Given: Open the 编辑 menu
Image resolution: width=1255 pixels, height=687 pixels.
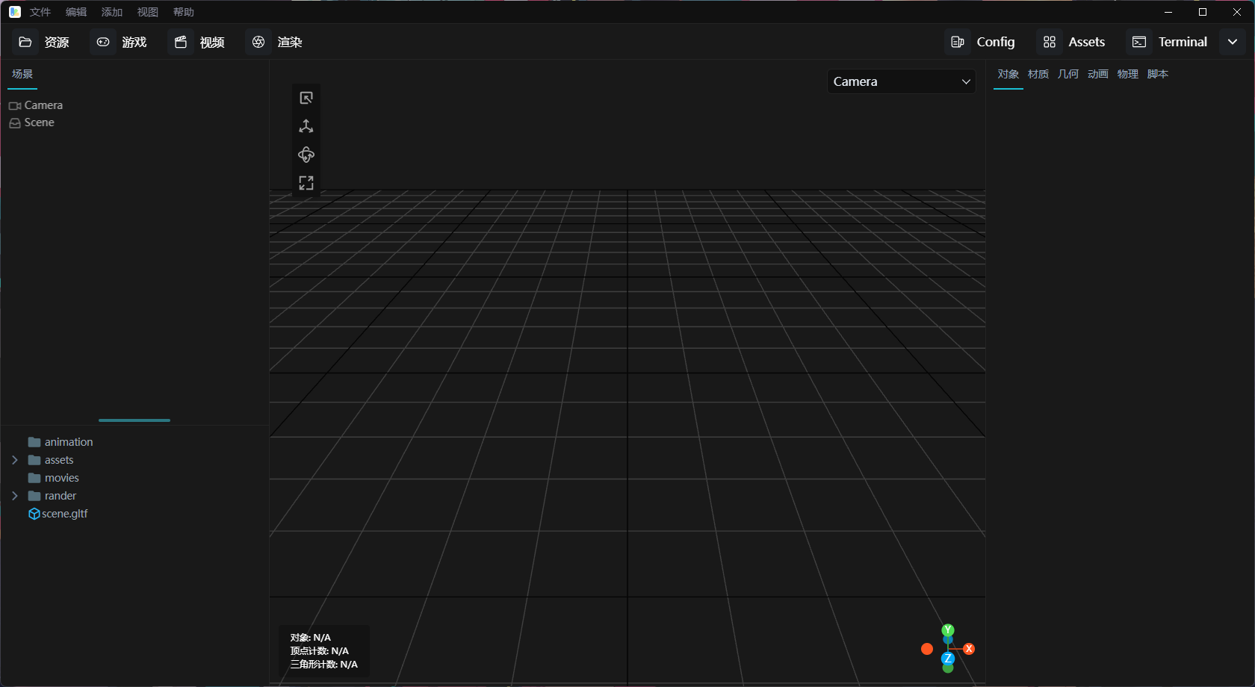Looking at the screenshot, I should (x=76, y=12).
